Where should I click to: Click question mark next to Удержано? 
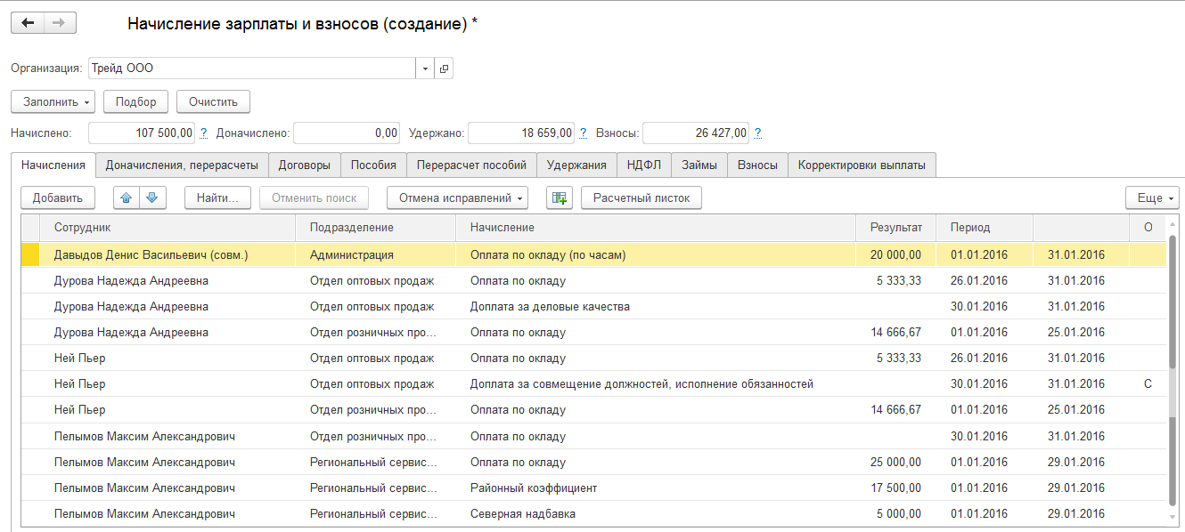tap(583, 133)
